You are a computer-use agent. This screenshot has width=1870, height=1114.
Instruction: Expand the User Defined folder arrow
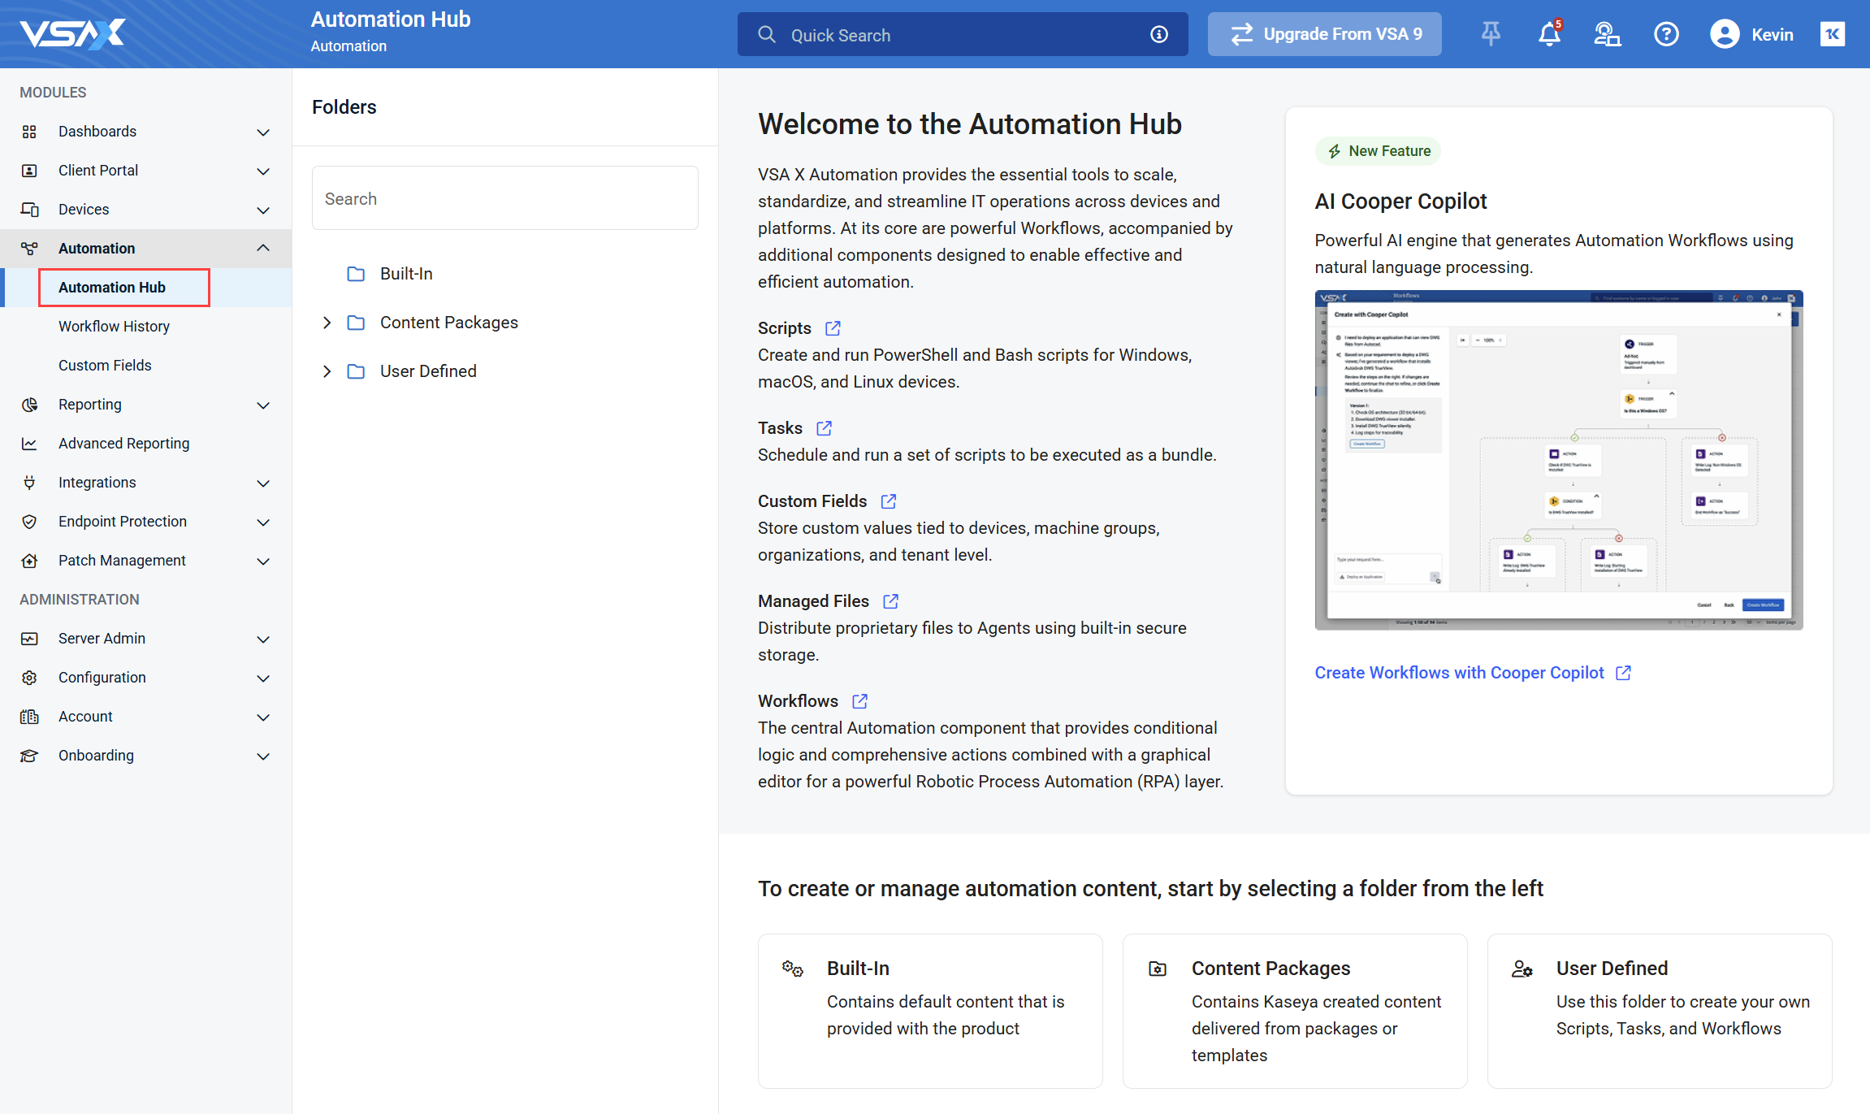[x=327, y=371]
